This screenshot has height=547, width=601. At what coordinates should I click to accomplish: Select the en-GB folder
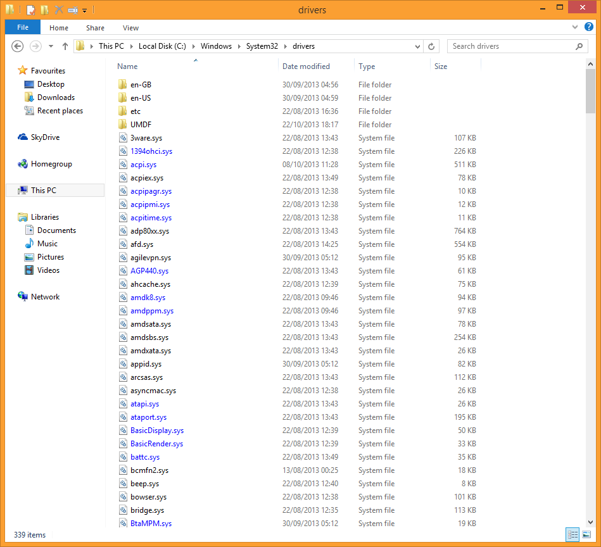click(141, 85)
